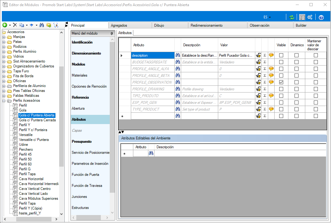Check Visible for PROFILE_DRAWING row
The height and width of the screenshot is (223, 331).
click(x=281, y=89)
